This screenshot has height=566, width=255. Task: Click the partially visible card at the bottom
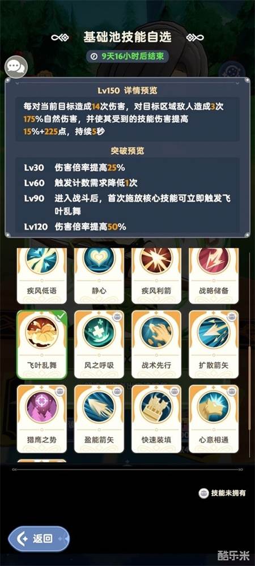[41, 461]
